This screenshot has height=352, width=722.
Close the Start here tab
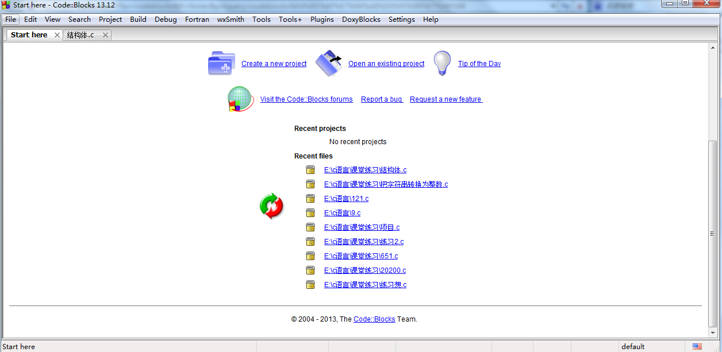[57, 35]
